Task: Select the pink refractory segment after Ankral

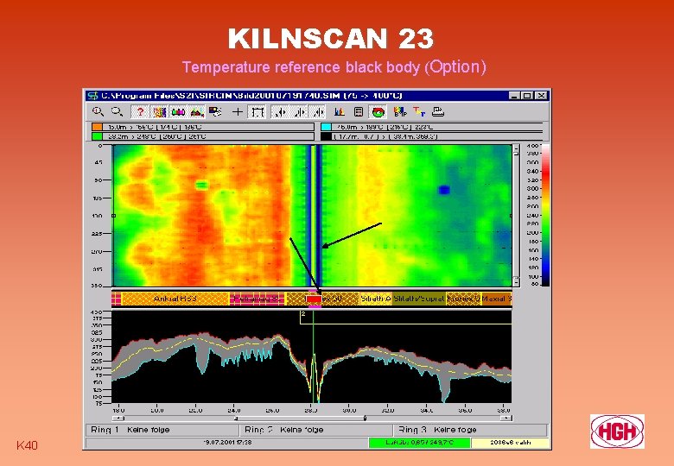Action: (x=257, y=299)
